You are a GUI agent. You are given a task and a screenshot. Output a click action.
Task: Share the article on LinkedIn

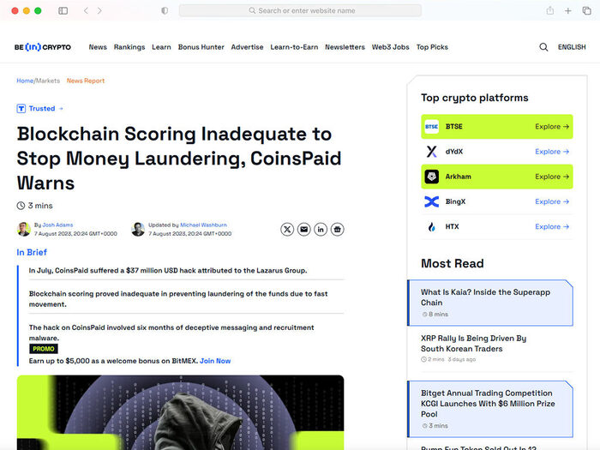321,229
